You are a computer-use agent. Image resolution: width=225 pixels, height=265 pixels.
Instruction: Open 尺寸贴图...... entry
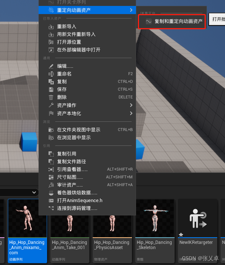pos(87,177)
